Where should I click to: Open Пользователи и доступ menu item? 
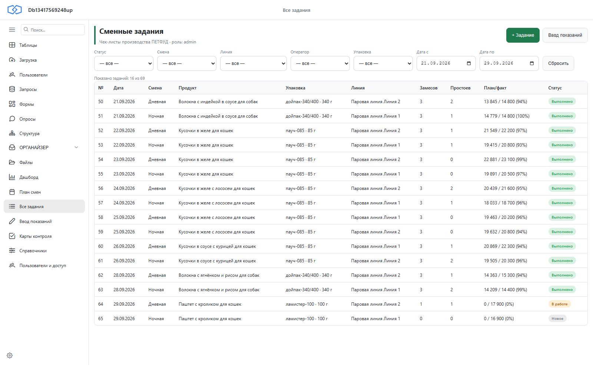[44, 265]
